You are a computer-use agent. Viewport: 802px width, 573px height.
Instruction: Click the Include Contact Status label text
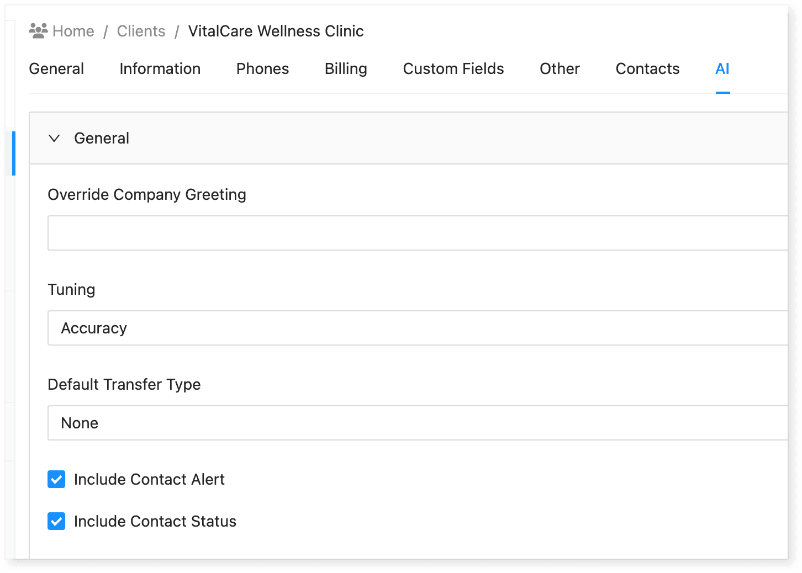point(155,521)
